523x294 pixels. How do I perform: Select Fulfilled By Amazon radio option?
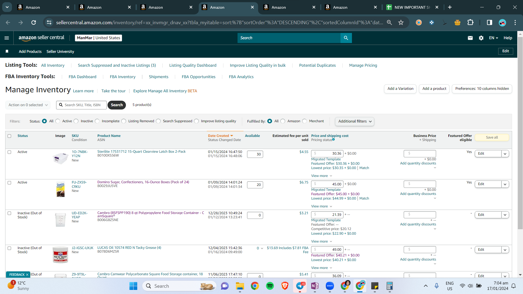click(283, 121)
